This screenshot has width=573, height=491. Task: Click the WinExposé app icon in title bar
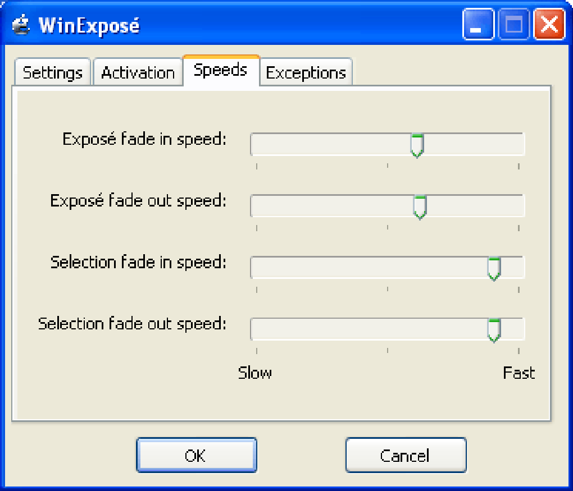pyautogui.click(x=20, y=25)
